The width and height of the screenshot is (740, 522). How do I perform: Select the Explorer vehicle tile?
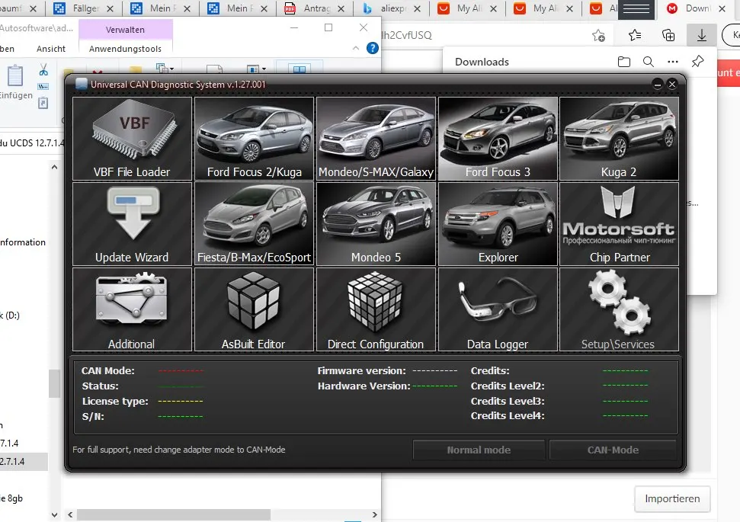(498, 224)
